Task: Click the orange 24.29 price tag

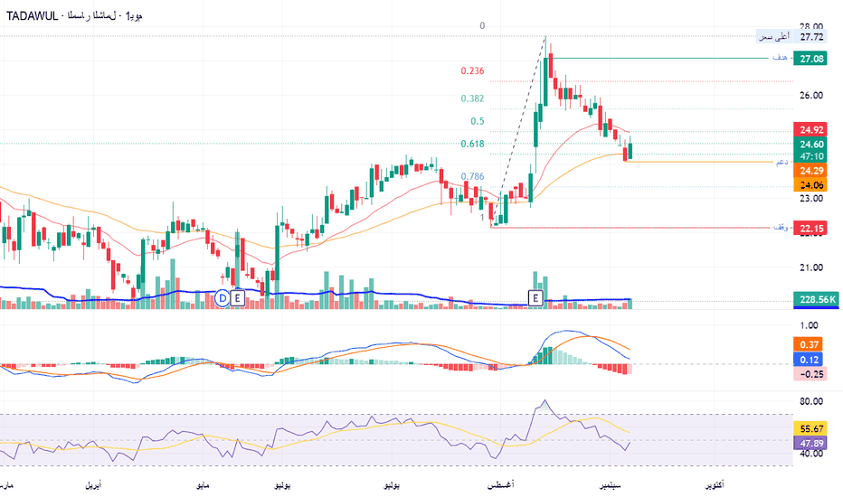Action: (x=810, y=171)
